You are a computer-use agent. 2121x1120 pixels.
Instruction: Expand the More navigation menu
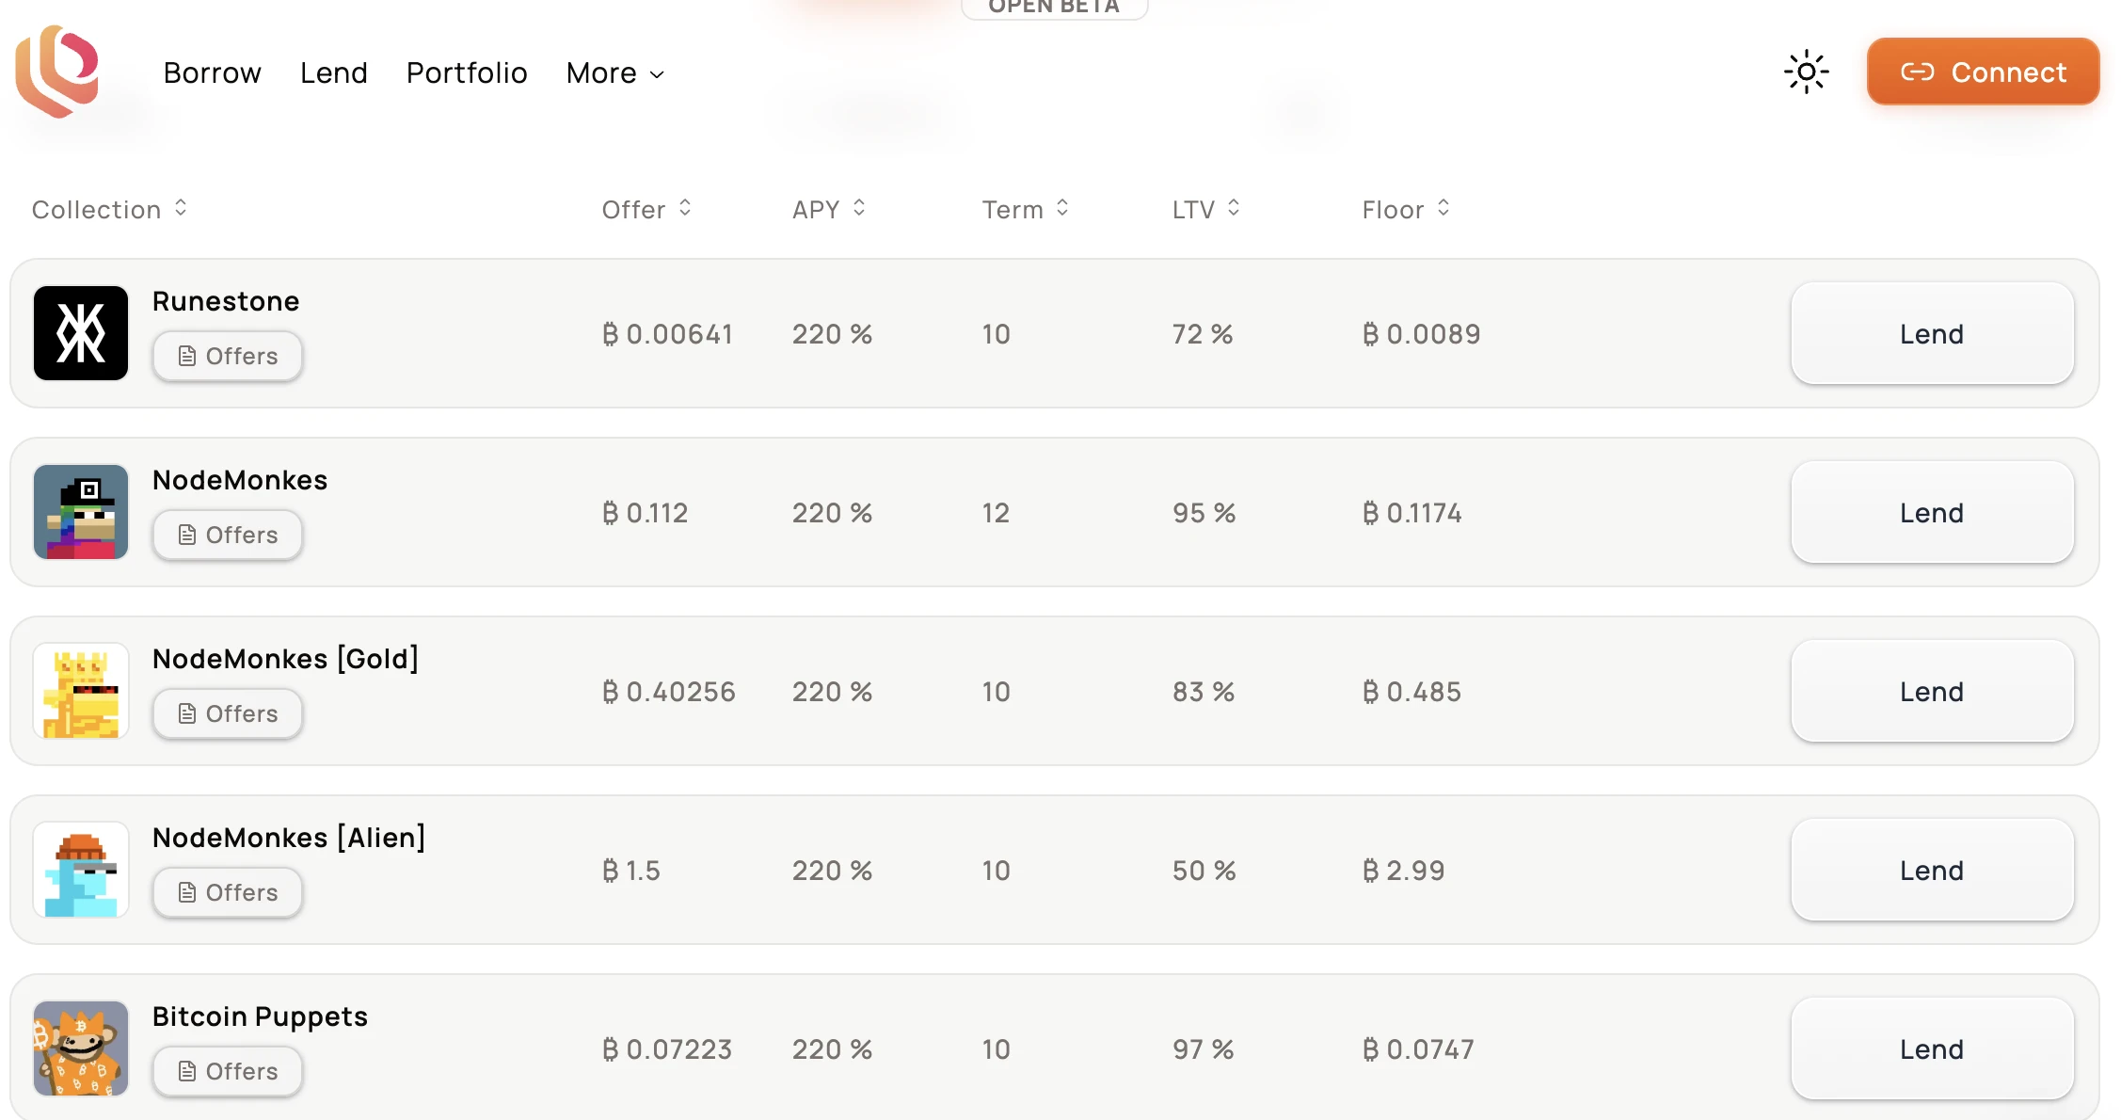click(x=615, y=73)
